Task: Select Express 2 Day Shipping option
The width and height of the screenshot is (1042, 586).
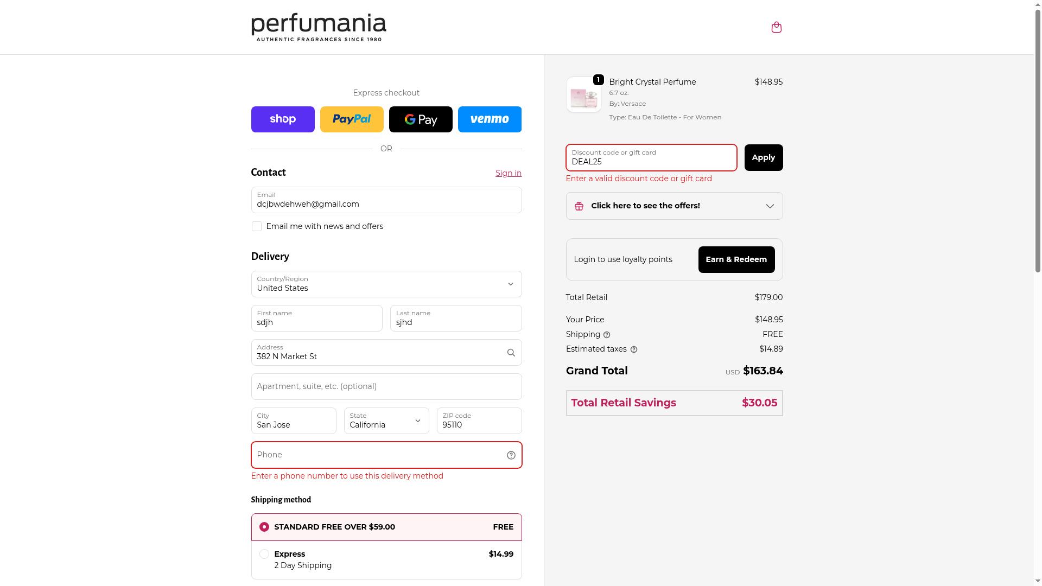Action: click(386, 560)
